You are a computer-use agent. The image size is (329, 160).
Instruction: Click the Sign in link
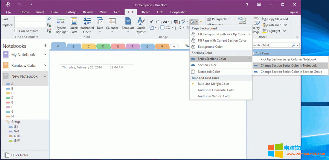coord(293,12)
